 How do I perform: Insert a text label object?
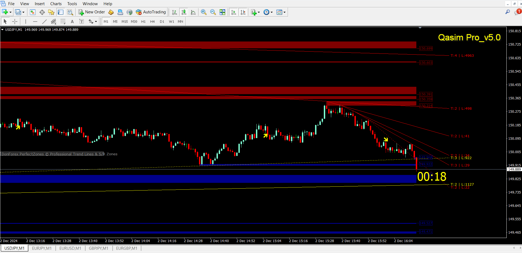[x=81, y=21]
